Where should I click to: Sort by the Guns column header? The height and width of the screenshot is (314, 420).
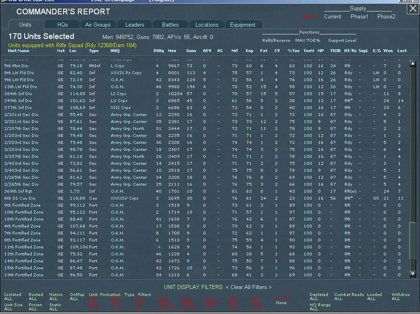(x=191, y=50)
